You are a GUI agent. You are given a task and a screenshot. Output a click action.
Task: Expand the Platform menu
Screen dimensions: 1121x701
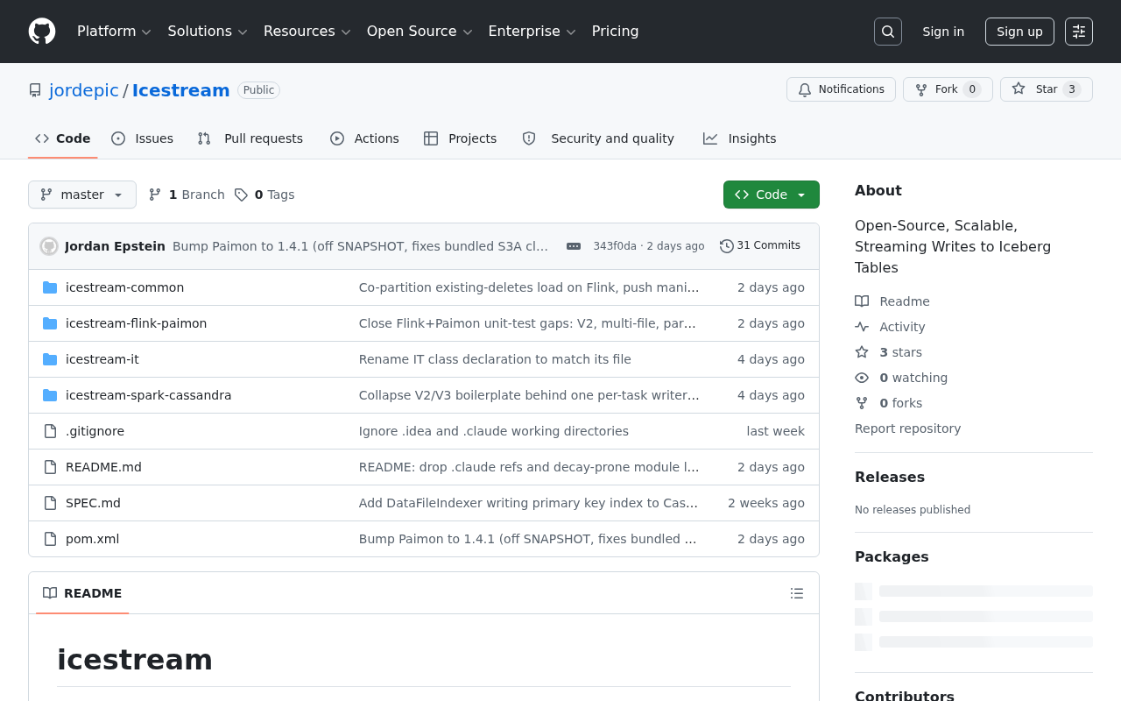coord(114,32)
